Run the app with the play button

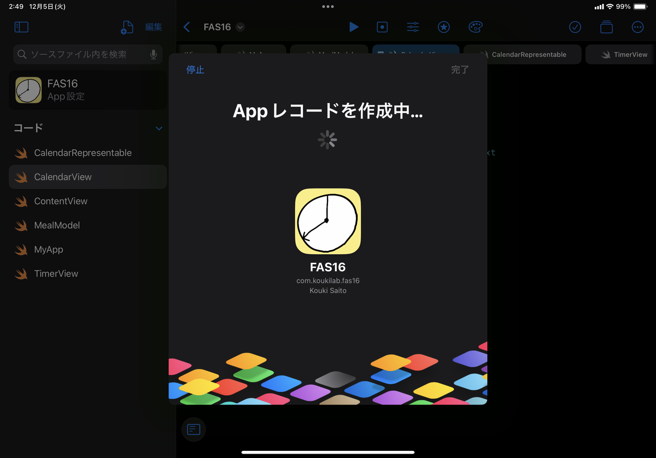[354, 27]
